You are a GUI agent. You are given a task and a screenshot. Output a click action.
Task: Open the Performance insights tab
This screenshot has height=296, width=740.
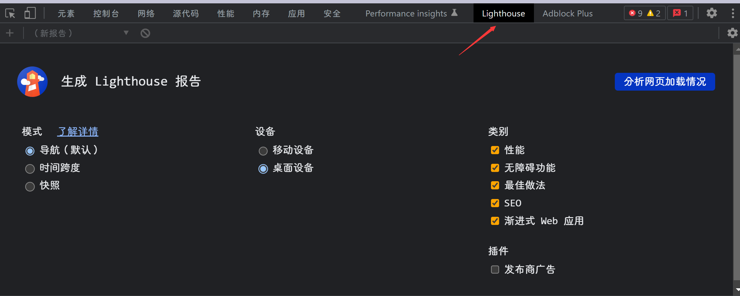tap(411, 13)
